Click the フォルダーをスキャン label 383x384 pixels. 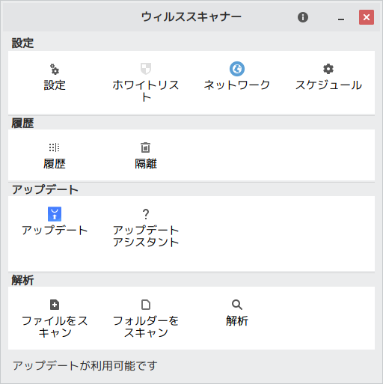[x=146, y=327]
